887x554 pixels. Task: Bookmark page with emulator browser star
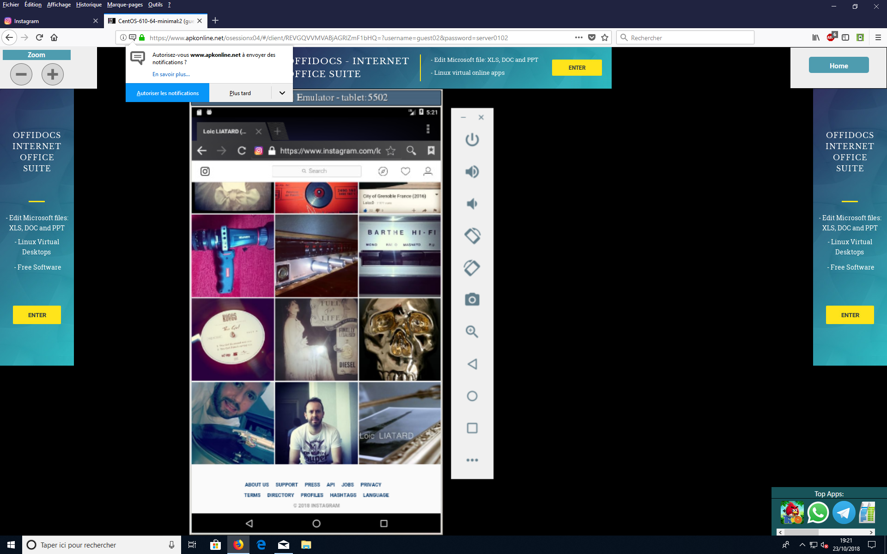click(x=390, y=151)
